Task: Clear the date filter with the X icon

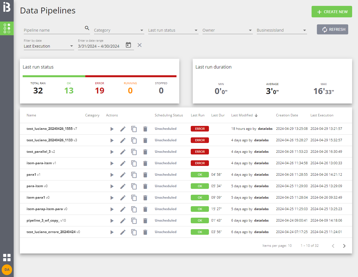Action: point(139,45)
